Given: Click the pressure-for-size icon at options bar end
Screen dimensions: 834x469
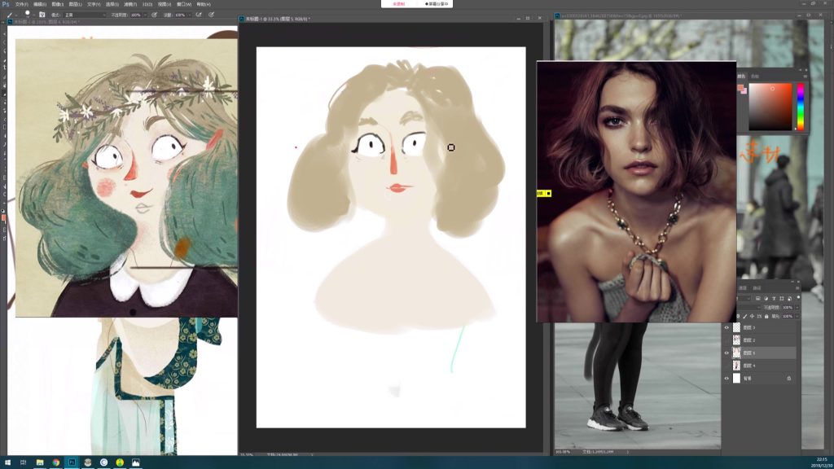Looking at the screenshot, I should coord(212,14).
